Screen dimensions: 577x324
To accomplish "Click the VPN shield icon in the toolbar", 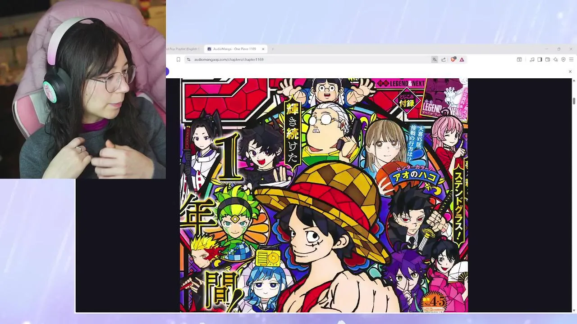I will coord(563,59).
